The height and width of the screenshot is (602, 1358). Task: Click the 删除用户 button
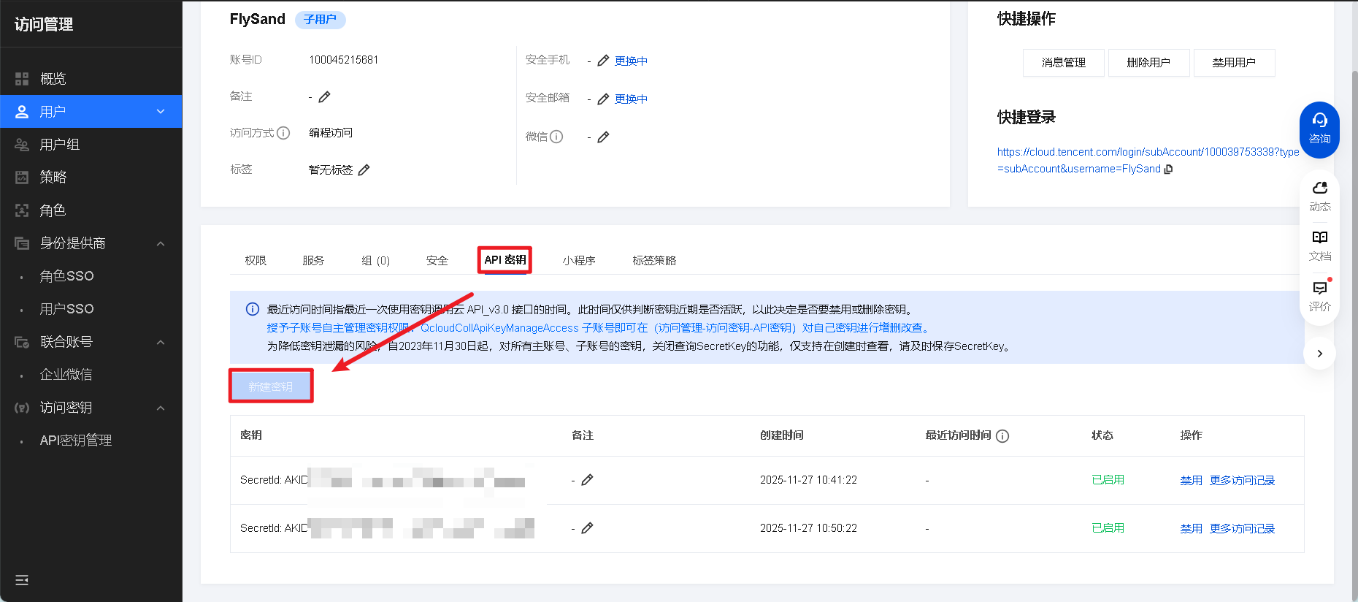[x=1149, y=63]
